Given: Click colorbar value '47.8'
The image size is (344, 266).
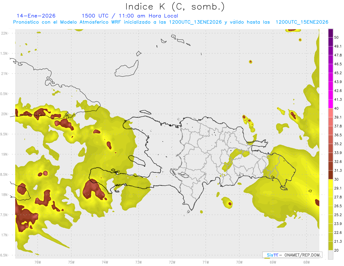Looking at the screenshot, I should (338, 55).
